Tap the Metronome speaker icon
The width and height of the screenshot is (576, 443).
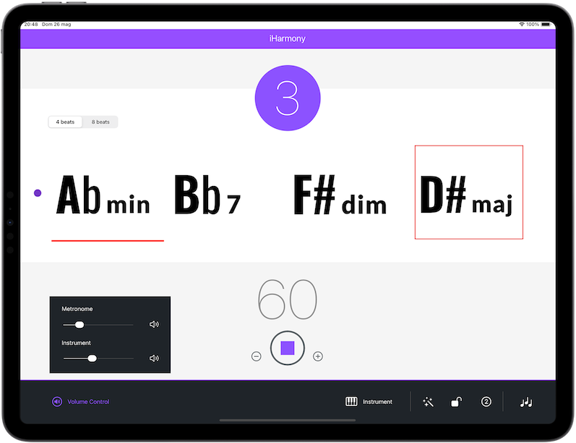[x=154, y=324]
